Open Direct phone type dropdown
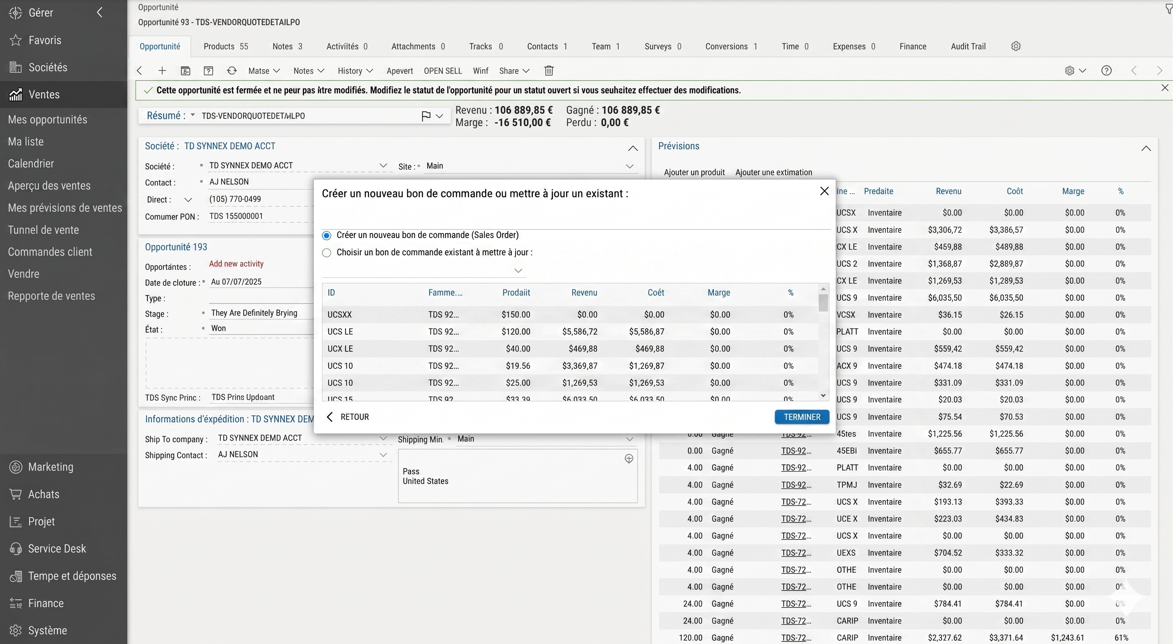1173x644 pixels. tap(188, 200)
